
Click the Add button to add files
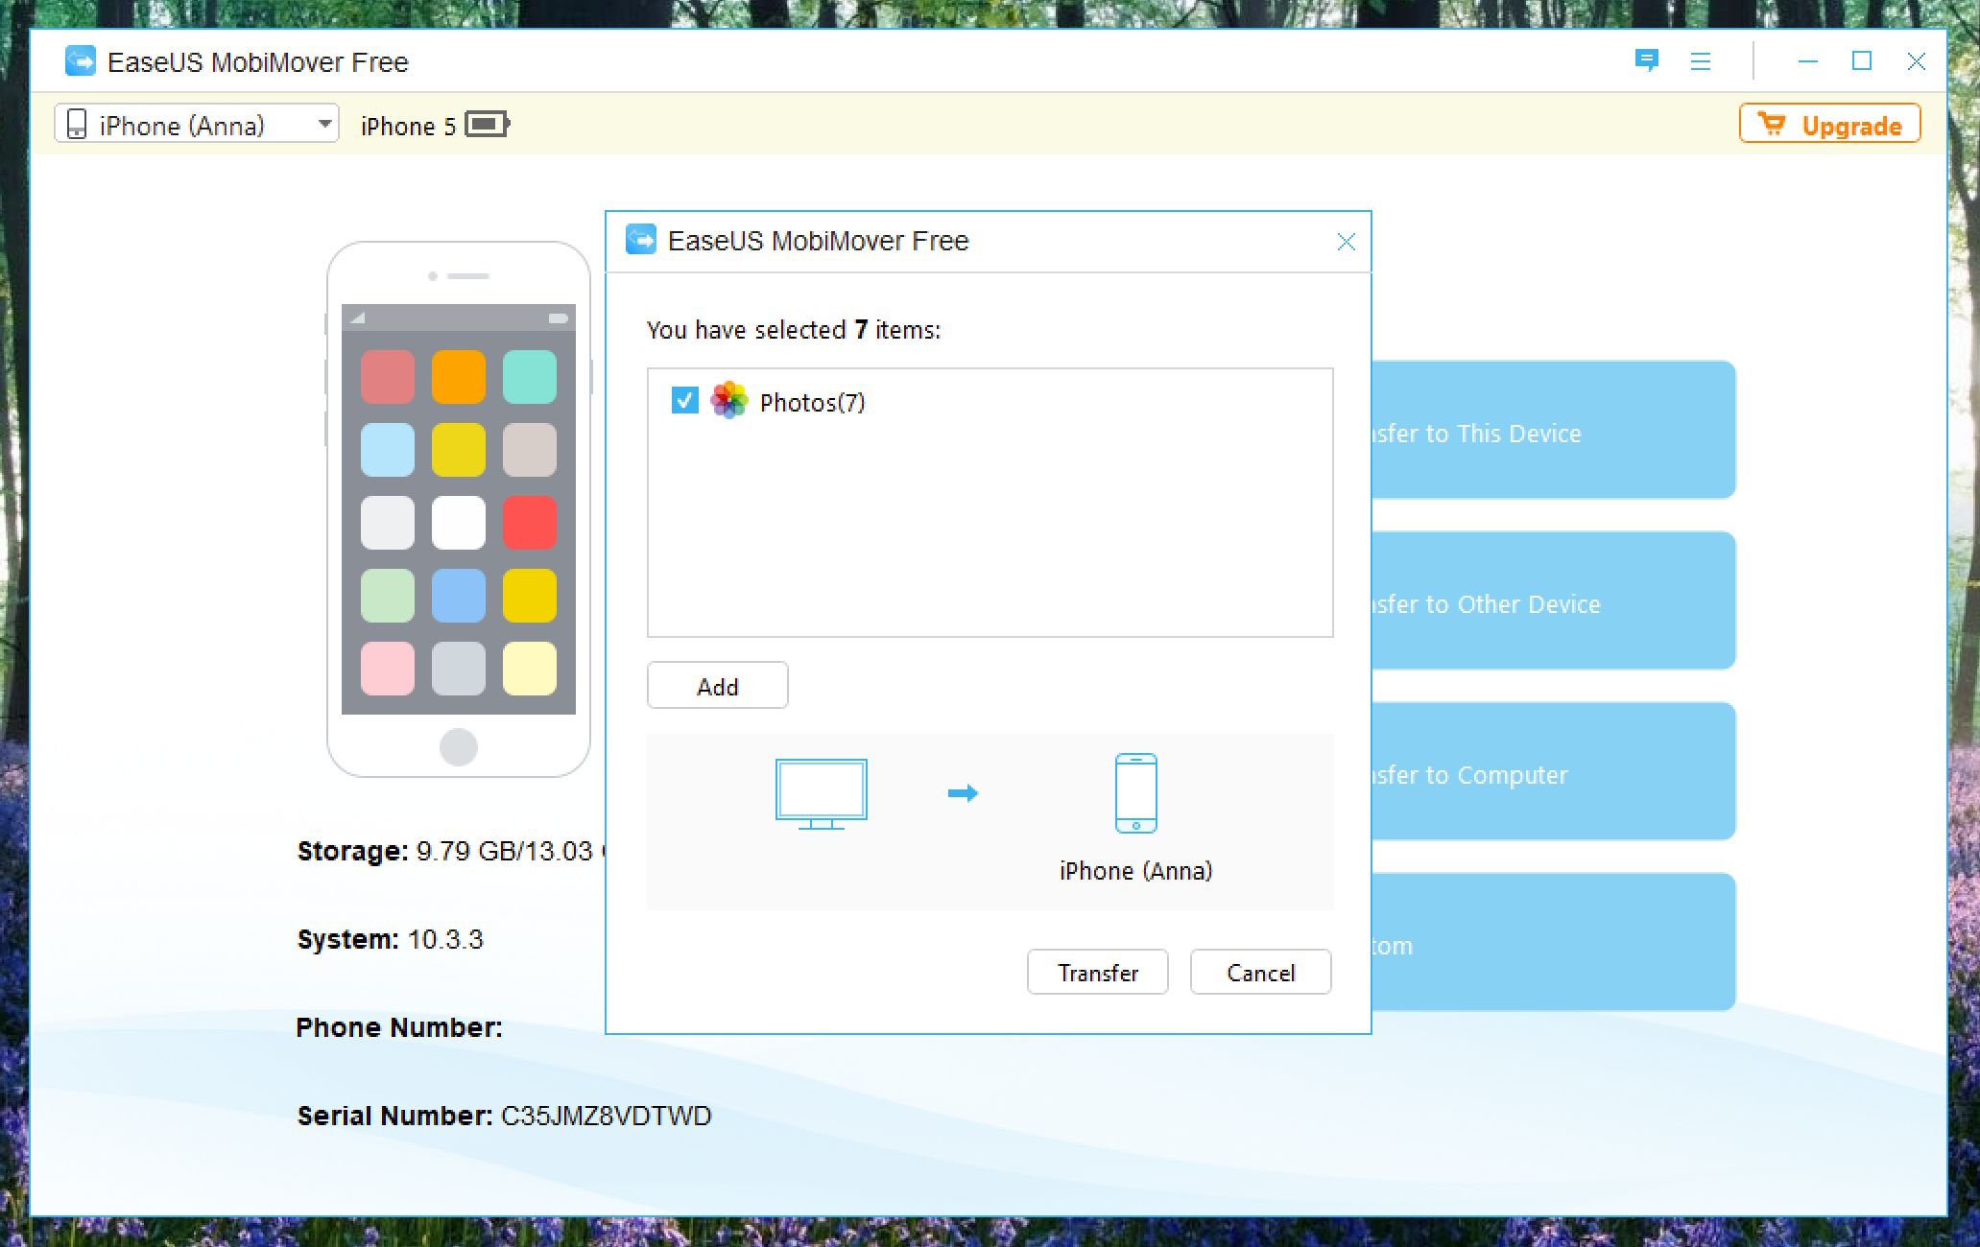point(717,686)
